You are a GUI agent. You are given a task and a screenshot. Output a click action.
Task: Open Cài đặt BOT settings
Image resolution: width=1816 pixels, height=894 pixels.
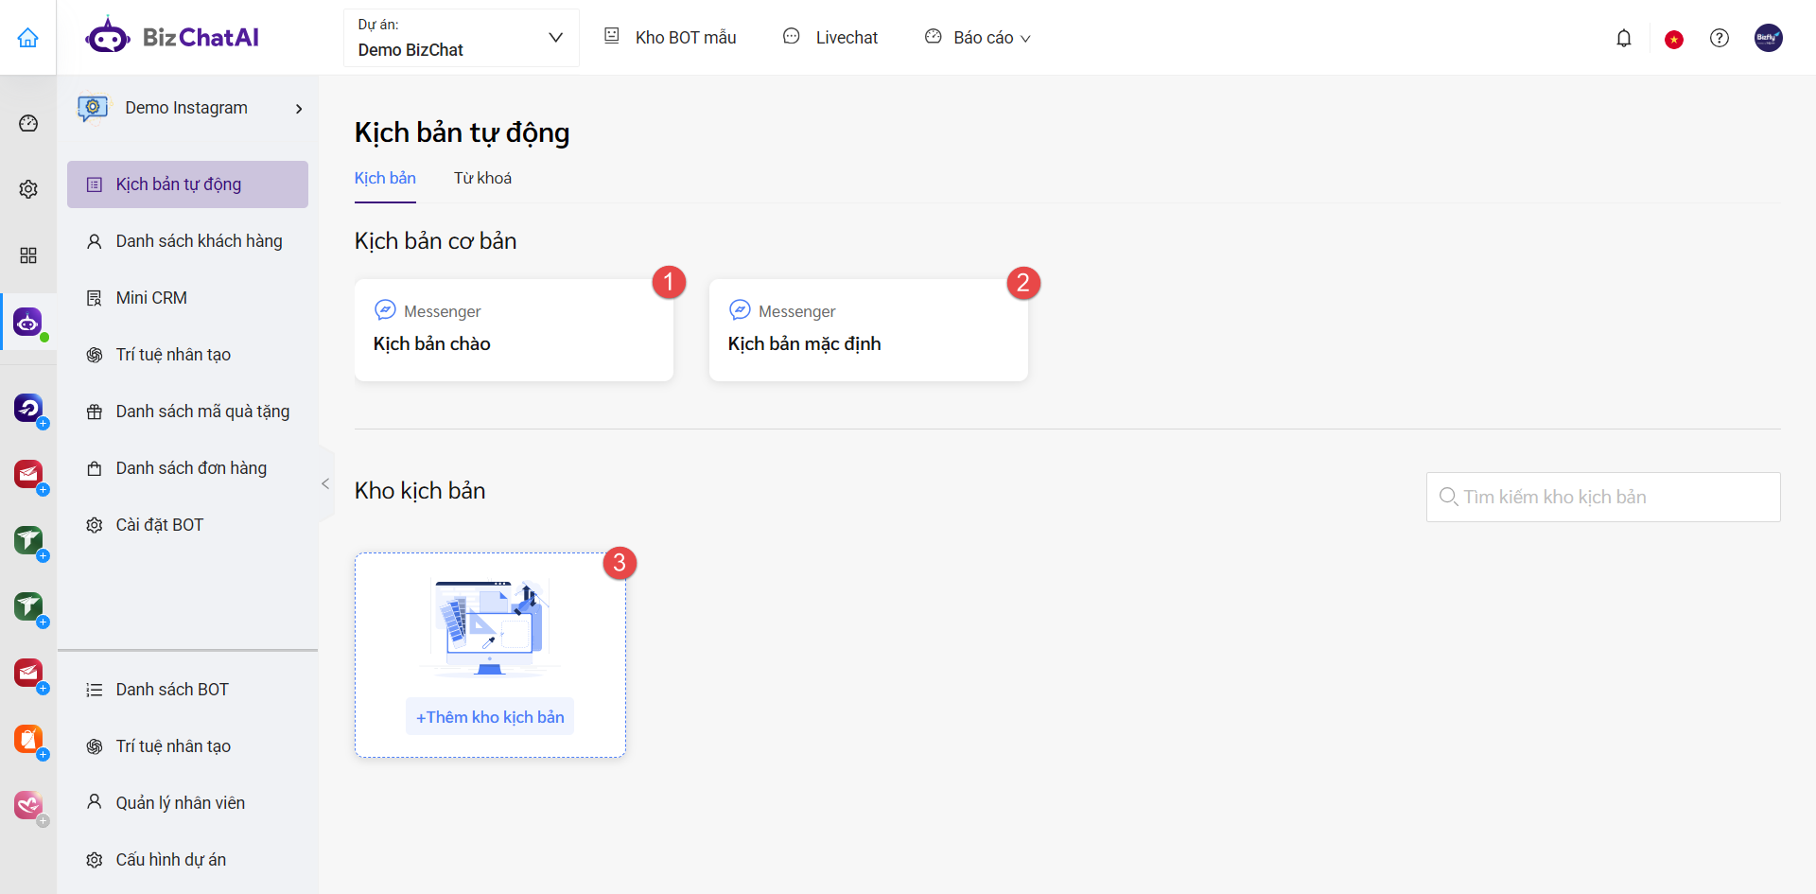(187, 525)
